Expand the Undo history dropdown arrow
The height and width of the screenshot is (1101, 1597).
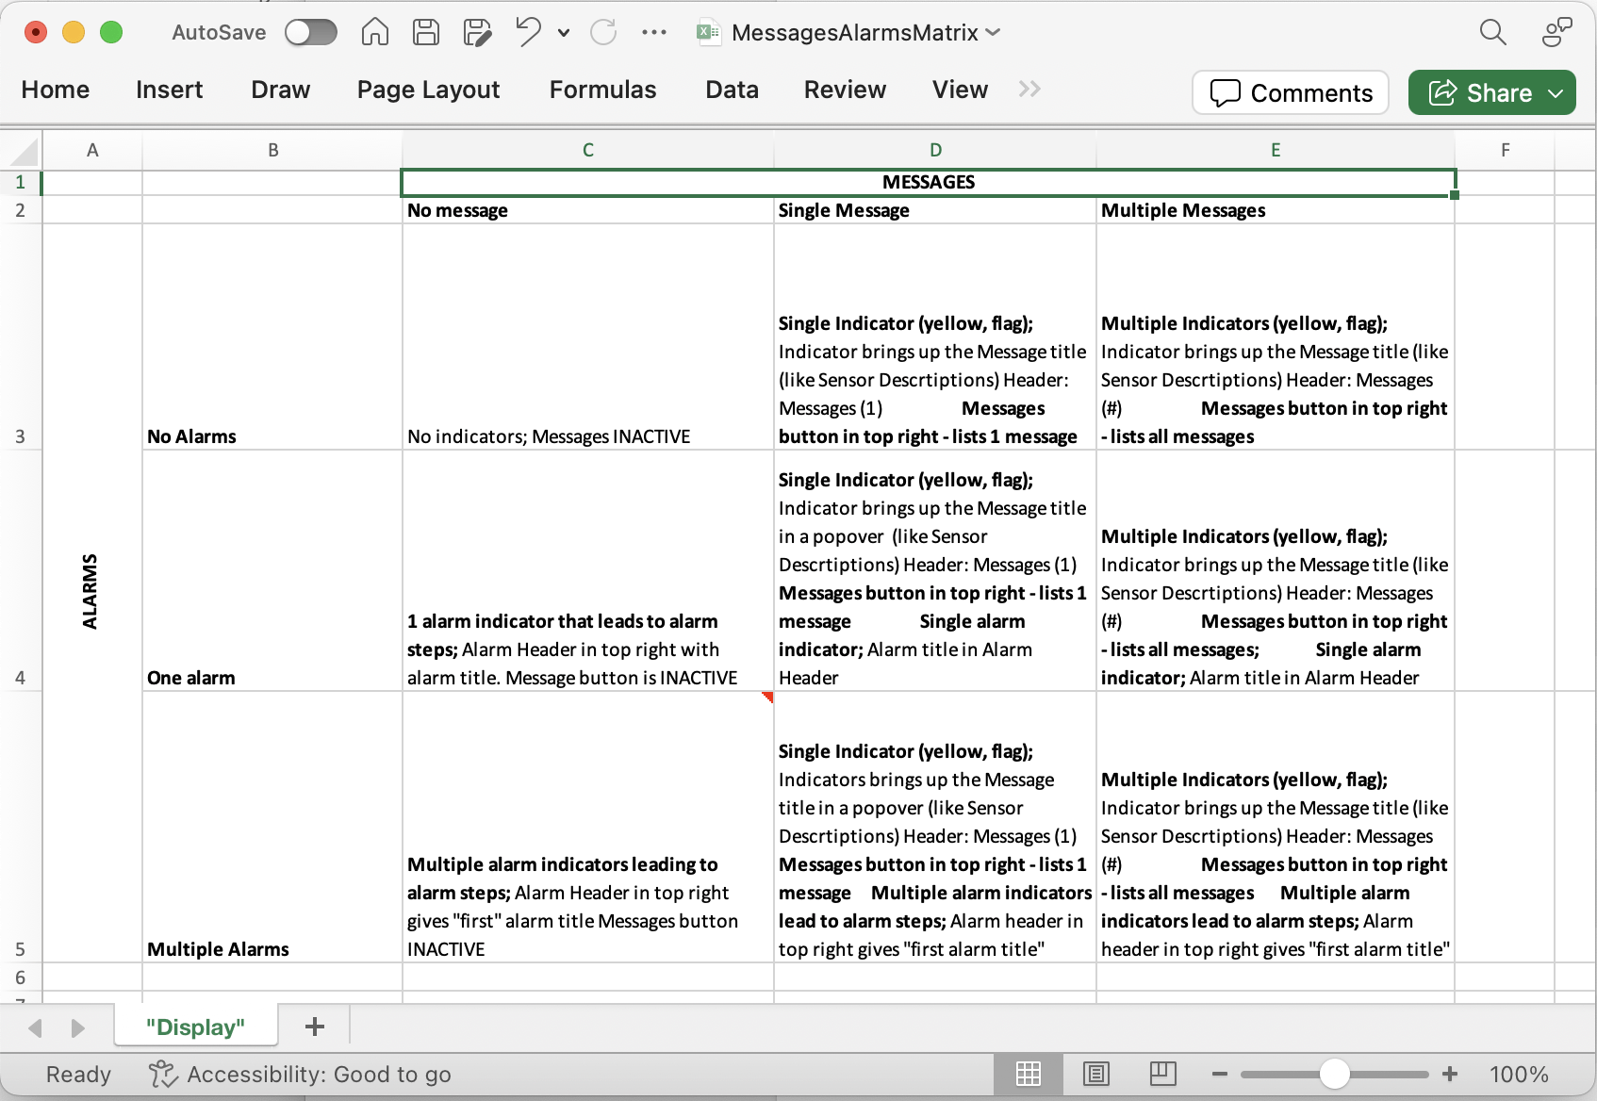click(x=564, y=33)
